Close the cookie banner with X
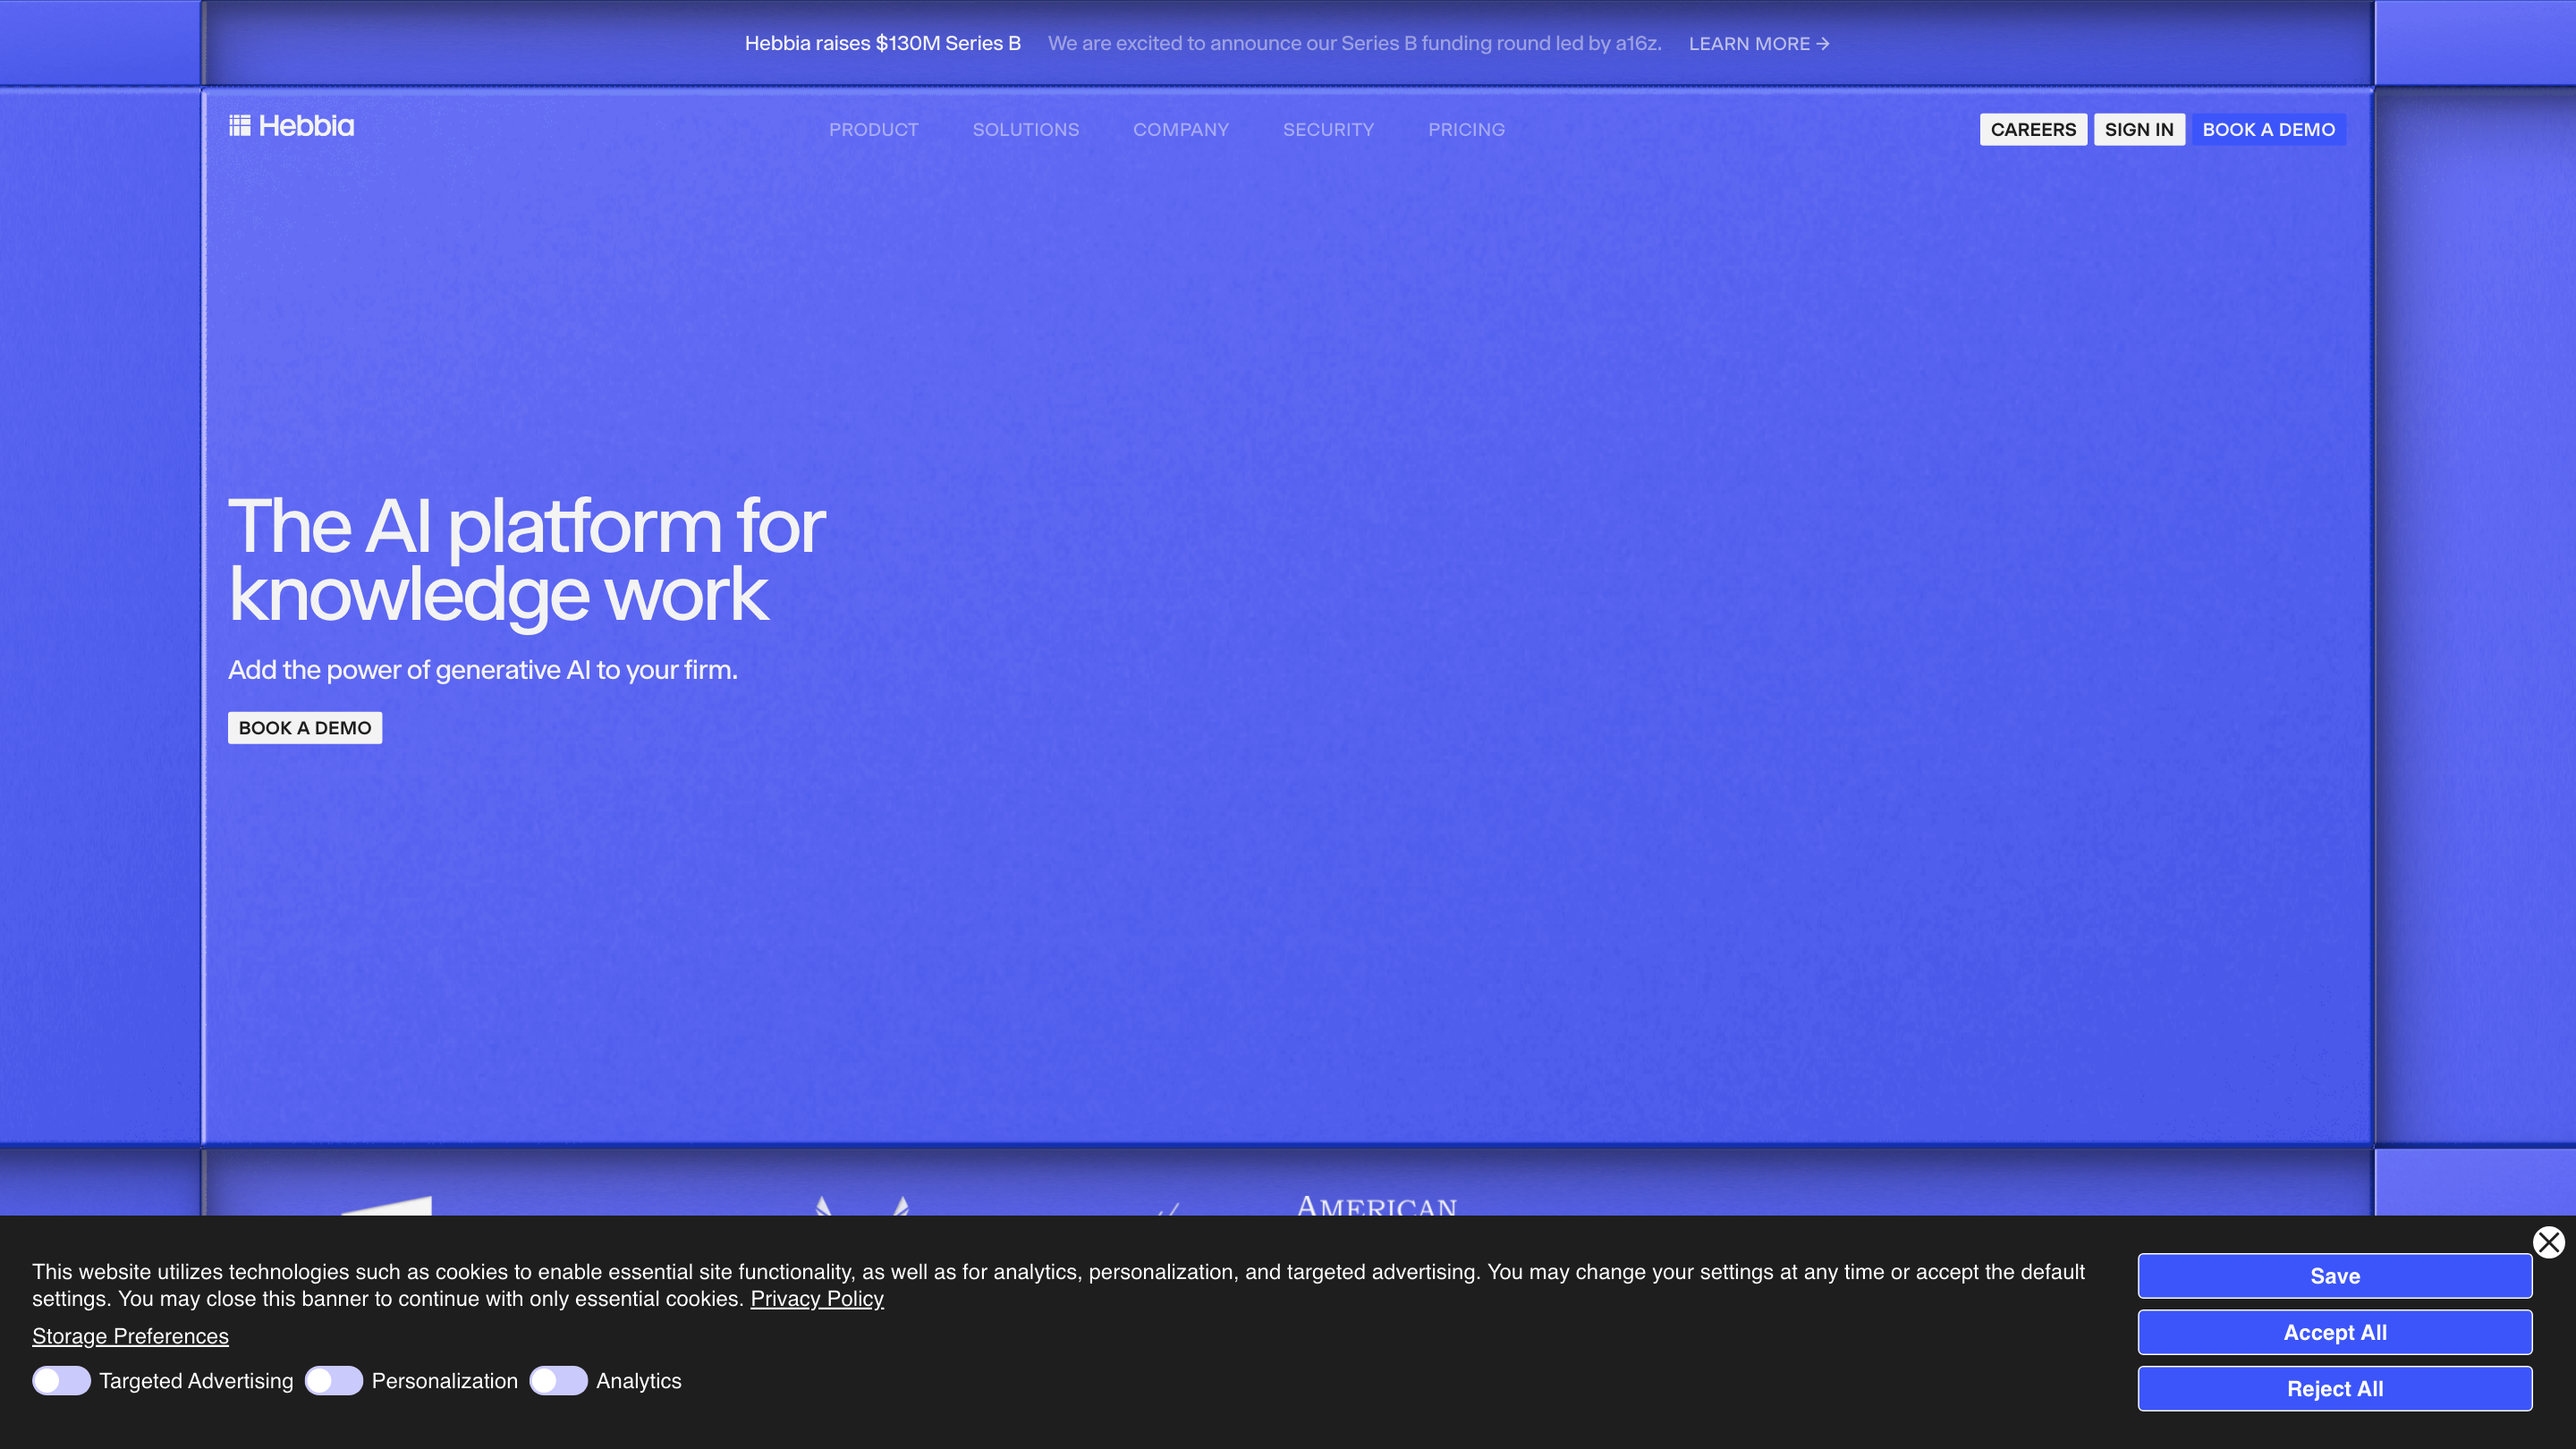 (2548, 1242)
